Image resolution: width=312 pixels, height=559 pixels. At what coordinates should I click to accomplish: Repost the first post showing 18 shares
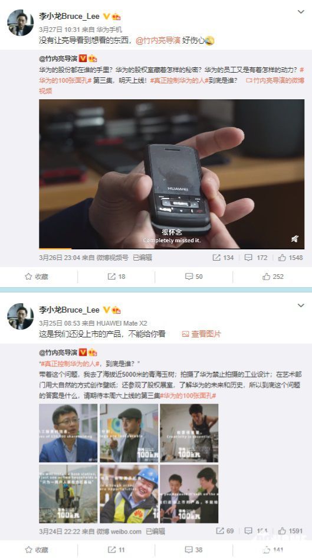(x=116, y=277)
